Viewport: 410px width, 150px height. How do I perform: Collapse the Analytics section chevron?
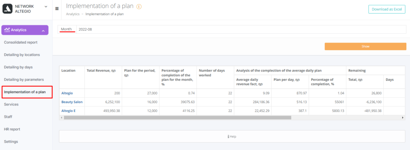tap(43, 31)
